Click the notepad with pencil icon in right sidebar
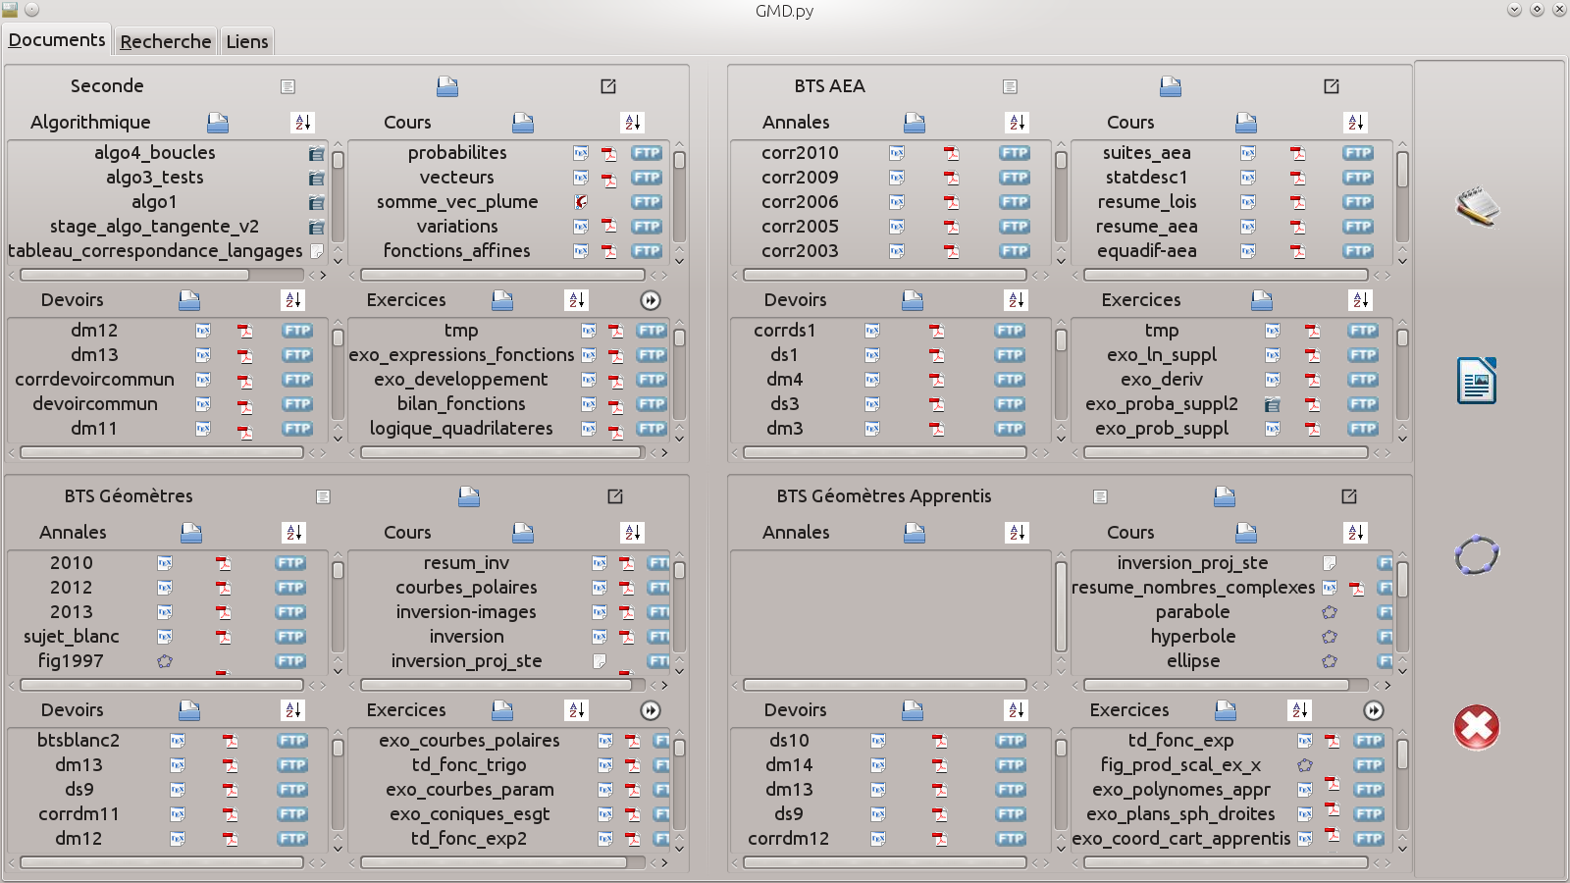Viewport: 1570px width, 883px height. point(1477,206)
